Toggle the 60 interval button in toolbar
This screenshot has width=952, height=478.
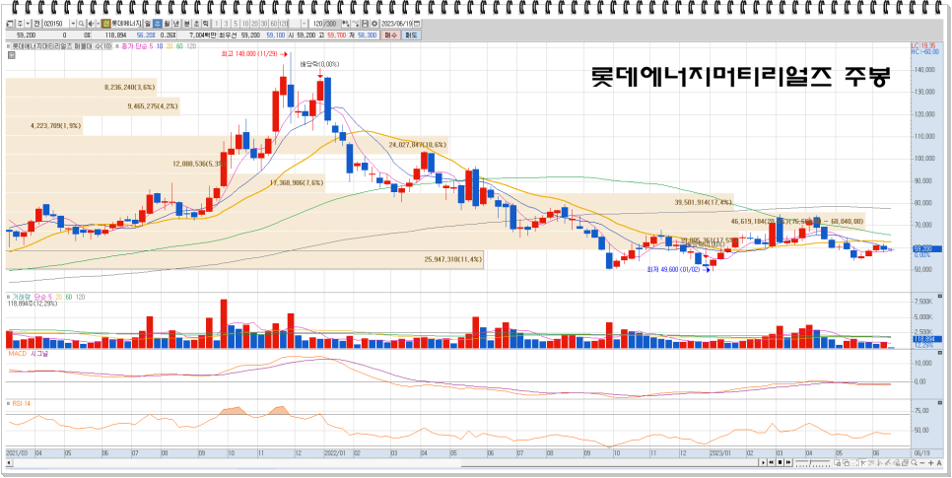[x=274, y=24]
